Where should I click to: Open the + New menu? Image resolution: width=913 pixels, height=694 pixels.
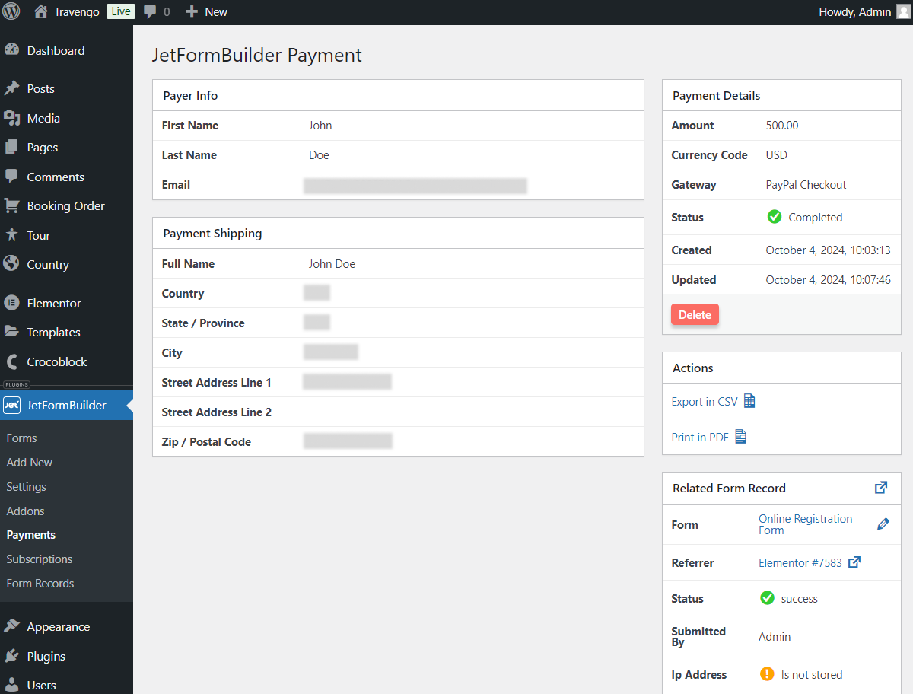point(205,11)
